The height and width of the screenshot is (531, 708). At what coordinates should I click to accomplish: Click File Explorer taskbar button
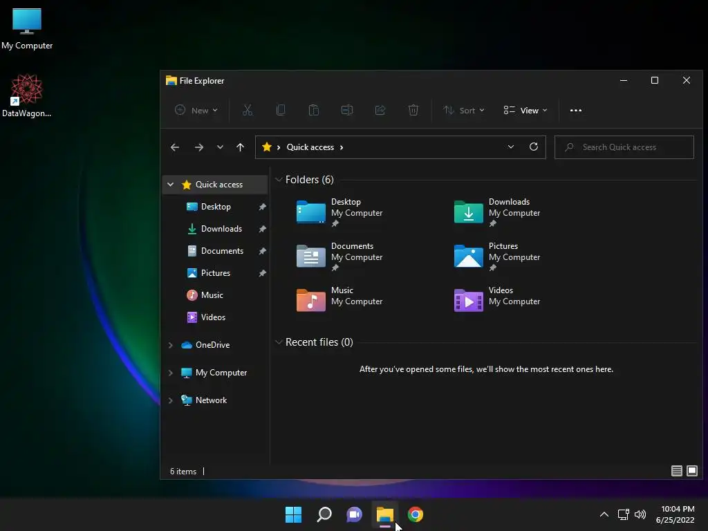point(385,514)
